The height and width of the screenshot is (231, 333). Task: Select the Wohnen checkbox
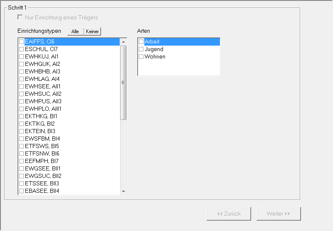(x=141, y=56)
